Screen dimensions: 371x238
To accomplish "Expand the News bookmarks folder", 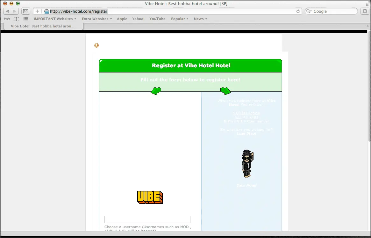I will tap(200, 19).
